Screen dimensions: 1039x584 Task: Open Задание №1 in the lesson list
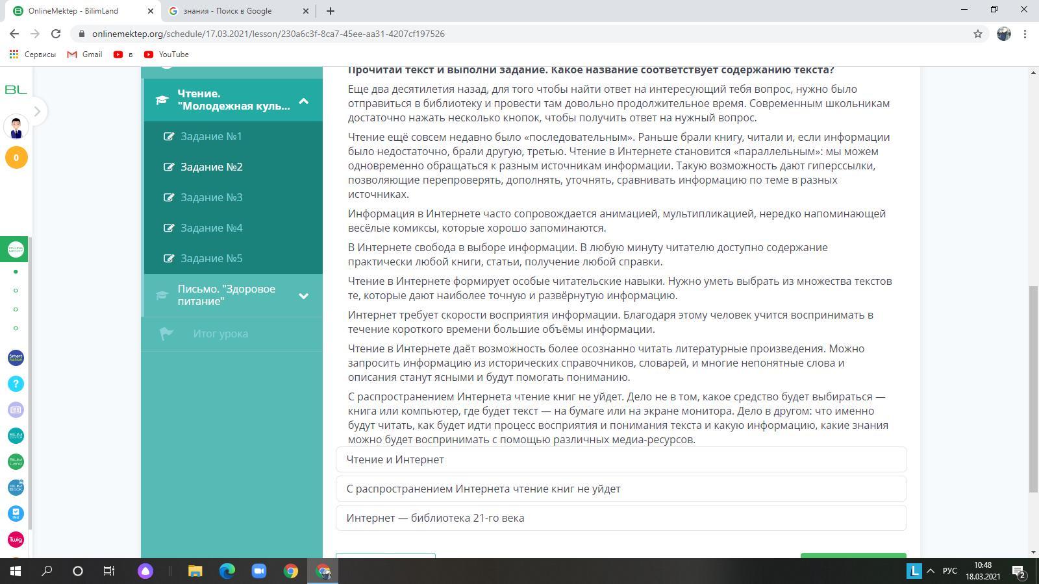[211, 136]
